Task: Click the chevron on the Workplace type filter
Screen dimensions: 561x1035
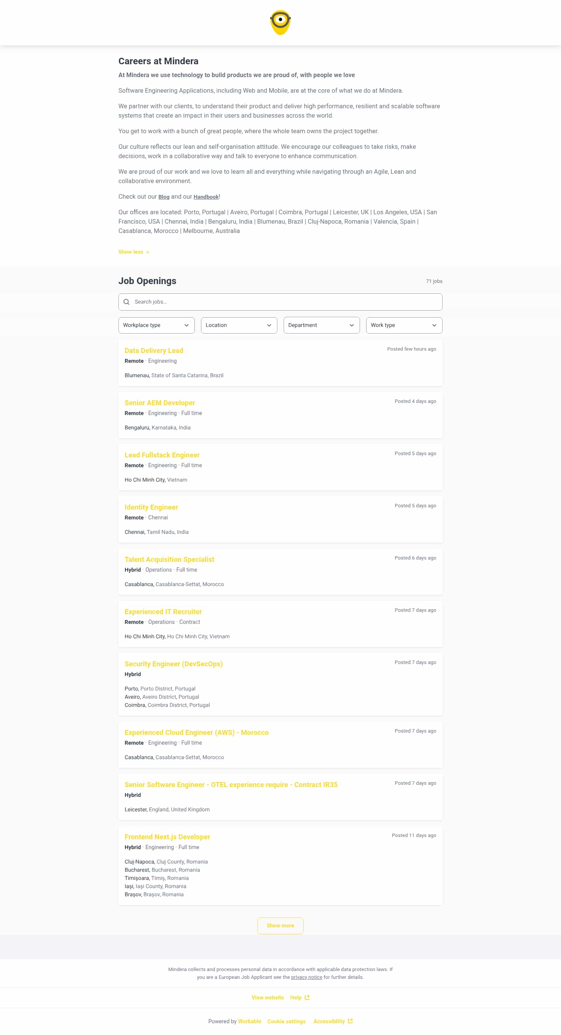Action: pos(186,325)
